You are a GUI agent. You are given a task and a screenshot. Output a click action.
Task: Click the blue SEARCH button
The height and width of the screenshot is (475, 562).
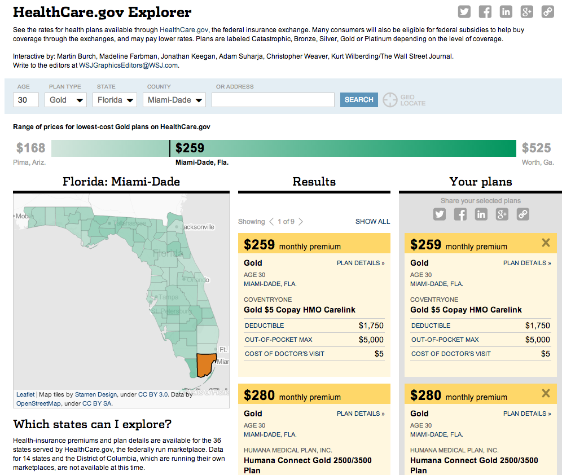pyautogui.click(x=359, y=100)
